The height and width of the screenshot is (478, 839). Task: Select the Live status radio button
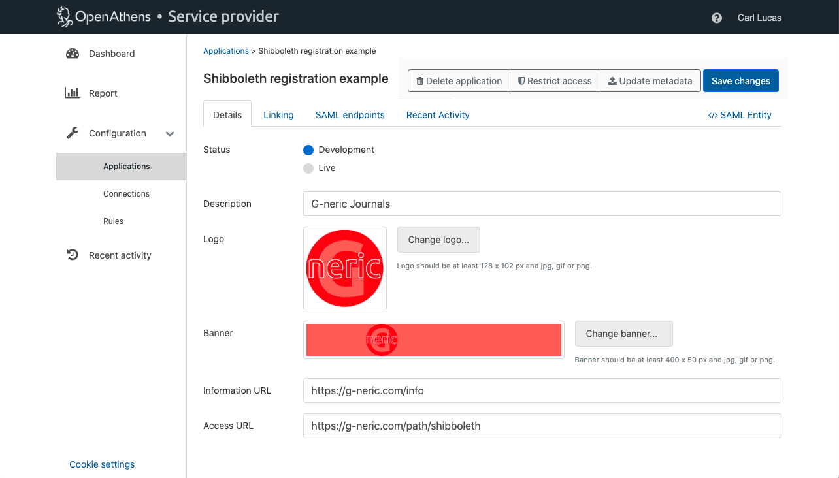coord(308,168)
